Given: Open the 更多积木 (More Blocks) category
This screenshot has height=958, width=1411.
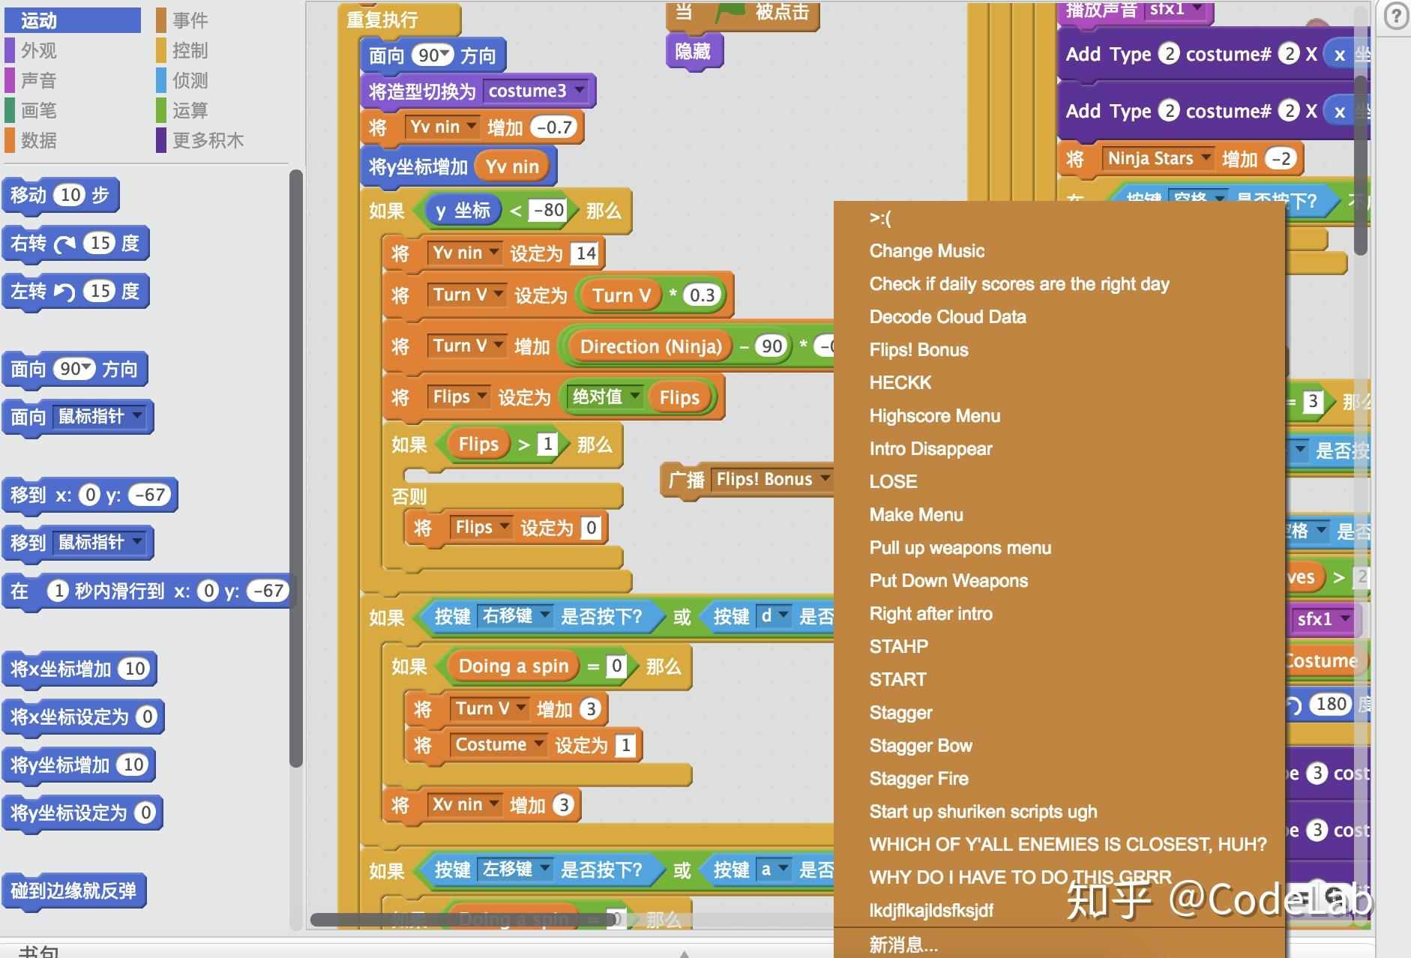Looking at the screenshot, I should (207, 141).
